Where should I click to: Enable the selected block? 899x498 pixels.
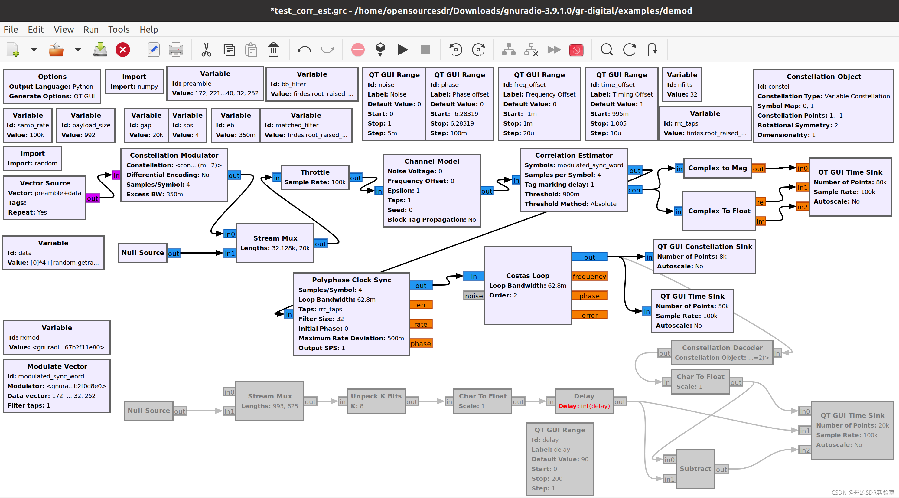click(x=509, y=50)
